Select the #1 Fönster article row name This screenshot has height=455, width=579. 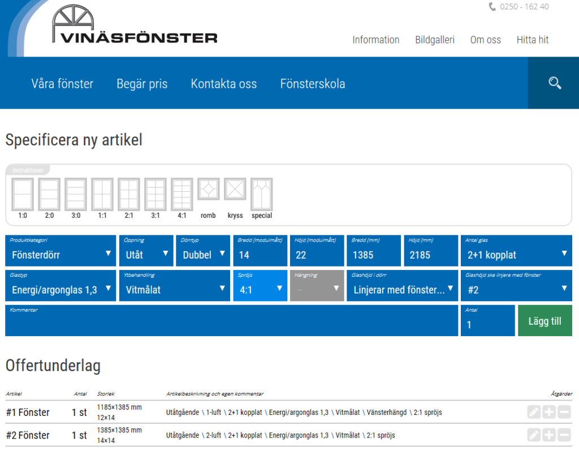click(x=28, y=412)
